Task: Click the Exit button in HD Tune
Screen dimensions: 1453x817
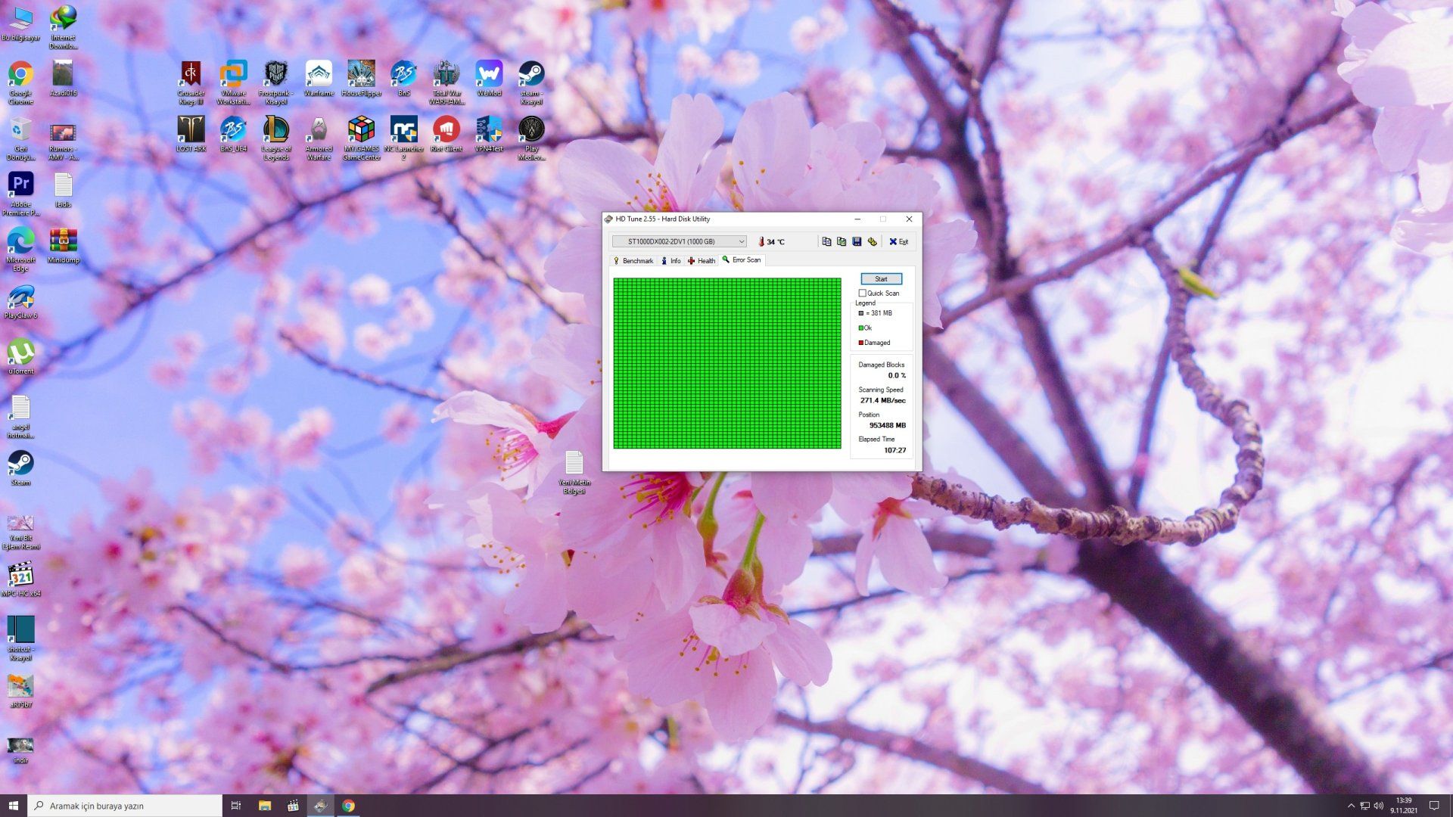Action: 899,241
